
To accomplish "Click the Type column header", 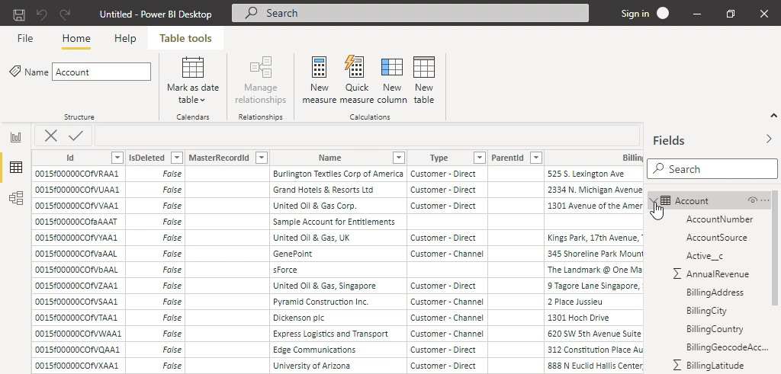I will pyautogui.click(x=439, y=158).
